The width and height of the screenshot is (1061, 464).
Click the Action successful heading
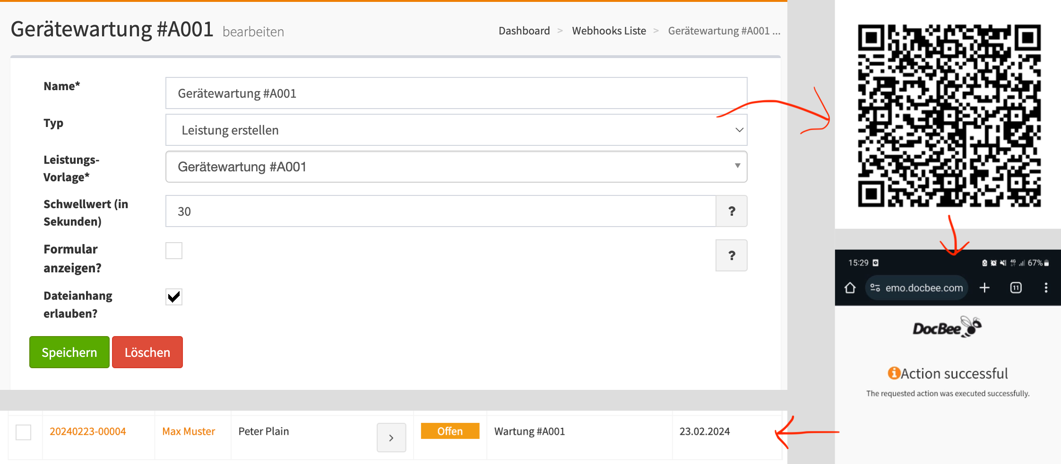(948, 373)
